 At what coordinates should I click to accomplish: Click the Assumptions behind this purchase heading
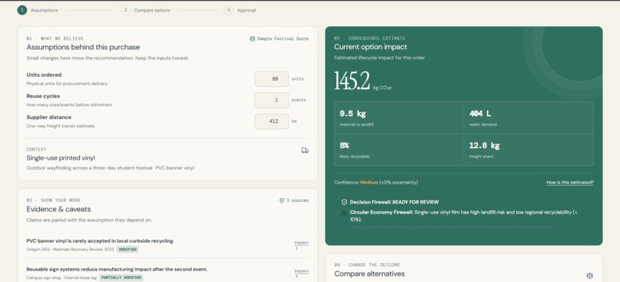click(x=83, y=47)
